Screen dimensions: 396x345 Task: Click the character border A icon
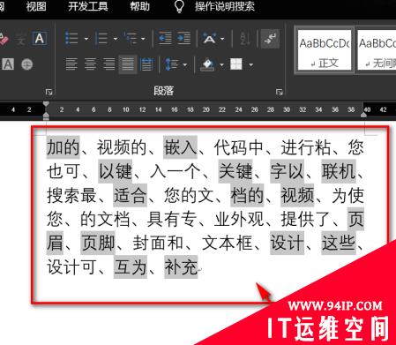40,38
